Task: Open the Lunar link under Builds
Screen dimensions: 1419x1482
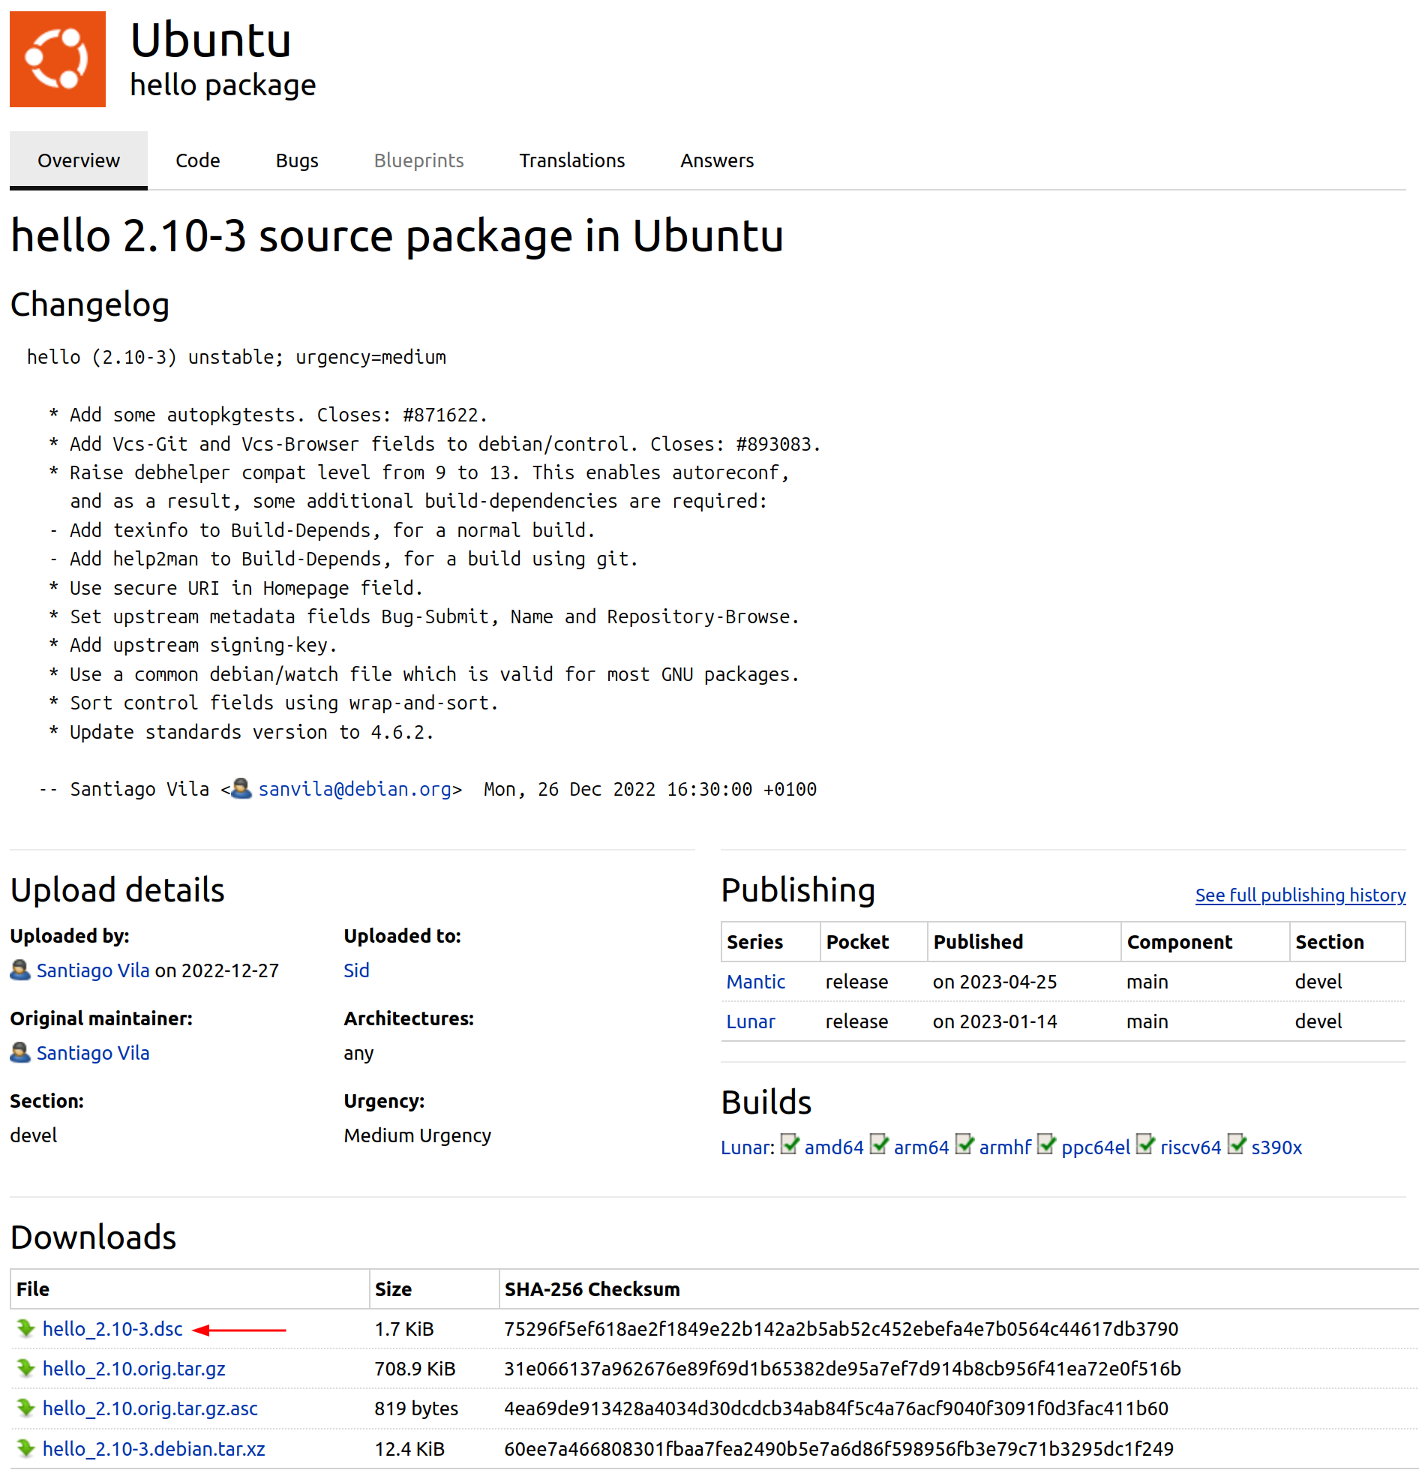Action: point(745,1147)
